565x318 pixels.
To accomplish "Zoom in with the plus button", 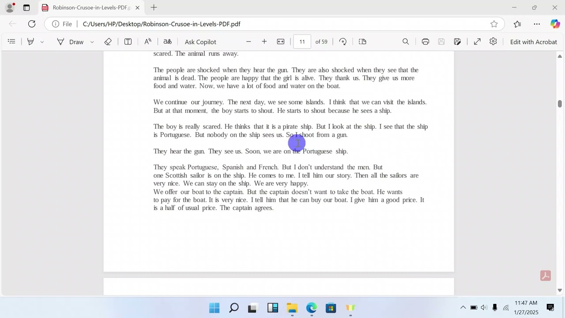I will click(x=264, y=42).
